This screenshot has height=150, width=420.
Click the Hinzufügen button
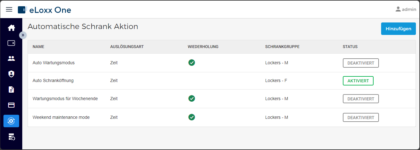[398, 29]
